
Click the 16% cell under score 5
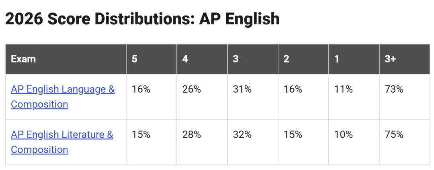tap(141, 89)
